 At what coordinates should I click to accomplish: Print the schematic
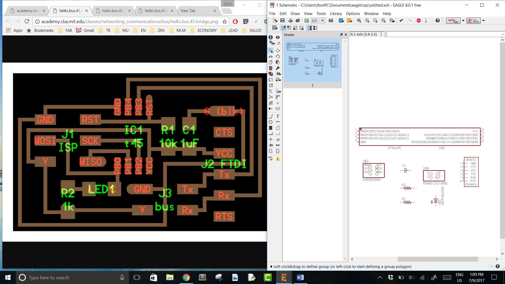(290, 21)
